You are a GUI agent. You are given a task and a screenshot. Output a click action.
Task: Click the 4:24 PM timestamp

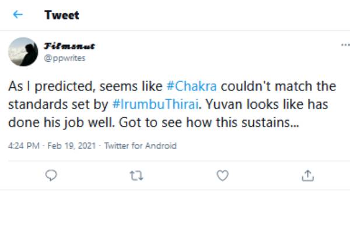(24, 146)
